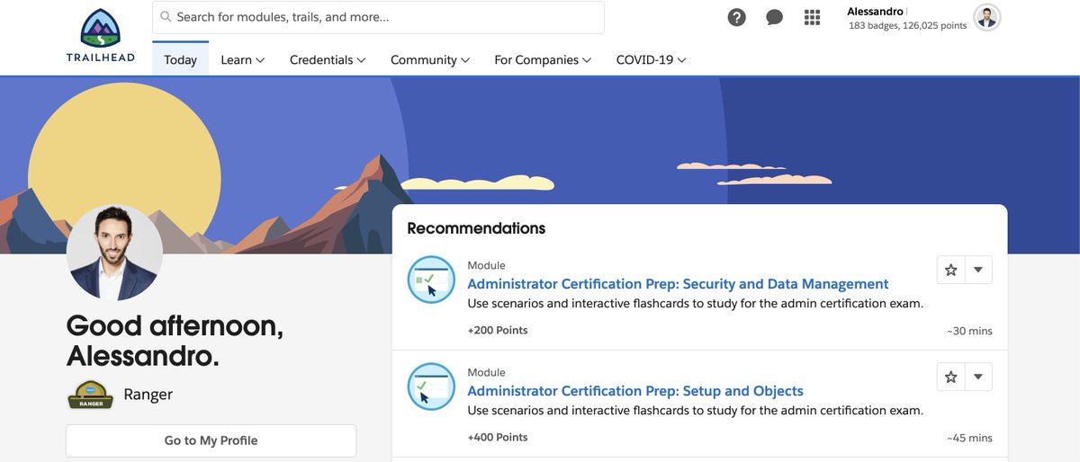Click Go to My Profile button
The height and width of the screenshot is (462, 1080).
[x=211, y=440]
